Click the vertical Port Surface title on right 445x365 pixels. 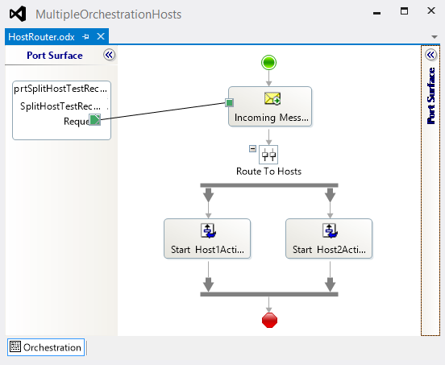point(431,96)
